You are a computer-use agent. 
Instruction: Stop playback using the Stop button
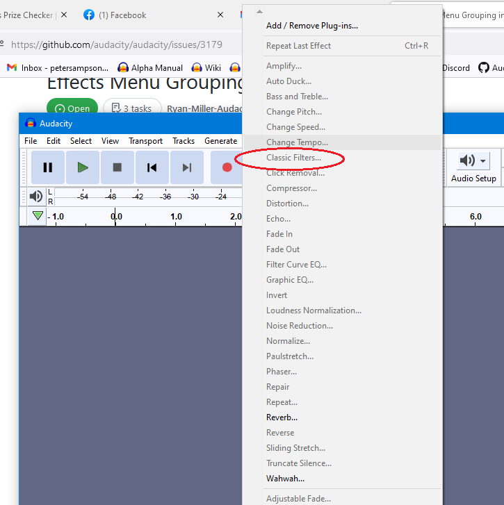pos(117,167)
